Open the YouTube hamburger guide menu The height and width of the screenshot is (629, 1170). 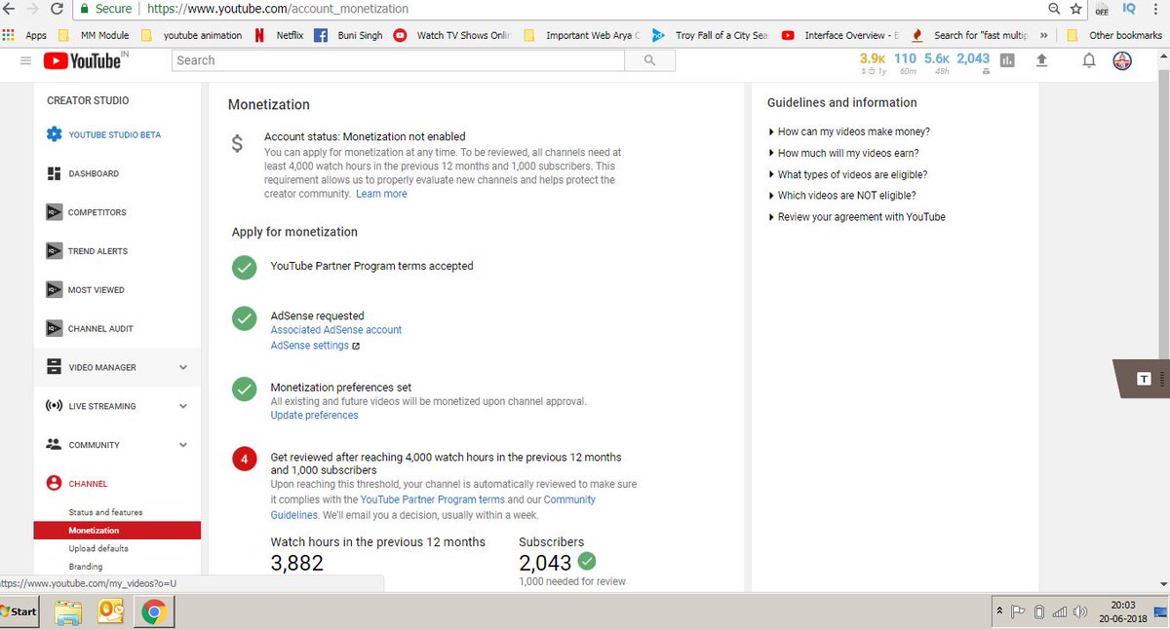pyautogui.click(x=25, y=60)
